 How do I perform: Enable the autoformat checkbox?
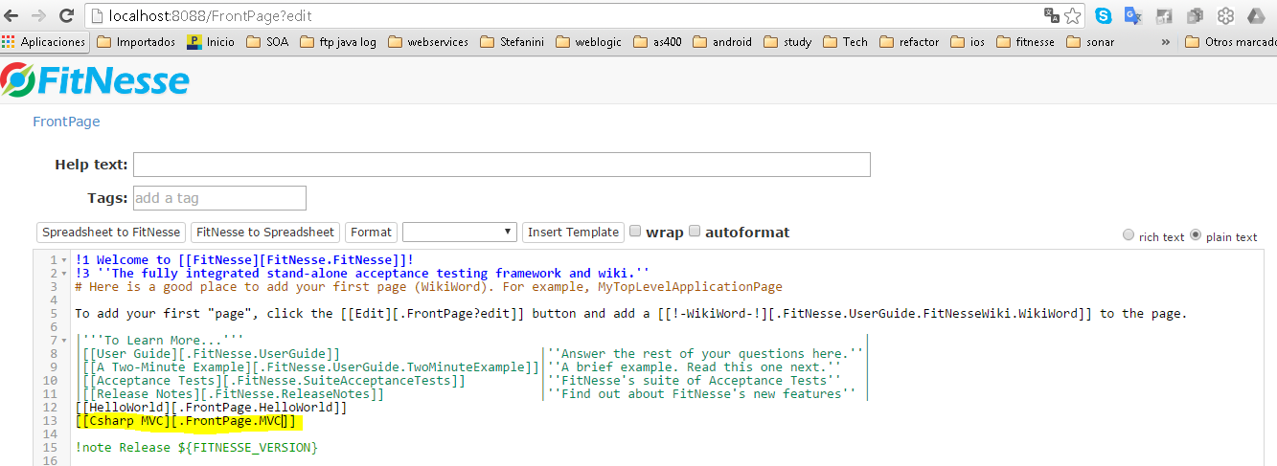[696, 232]
